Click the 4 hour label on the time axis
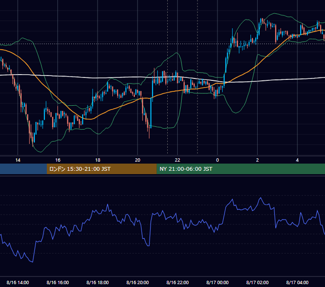The height and width of the screenshot is (287, 325). pos(297,160)
